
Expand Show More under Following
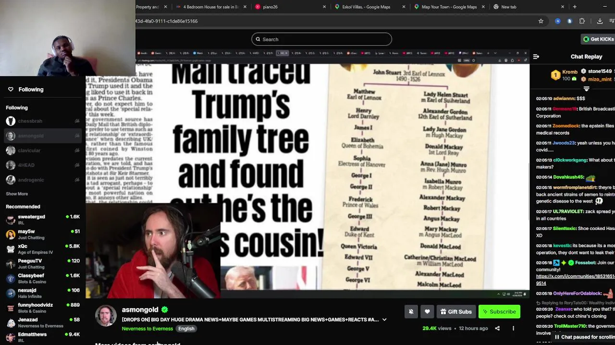tap(17, 194)
